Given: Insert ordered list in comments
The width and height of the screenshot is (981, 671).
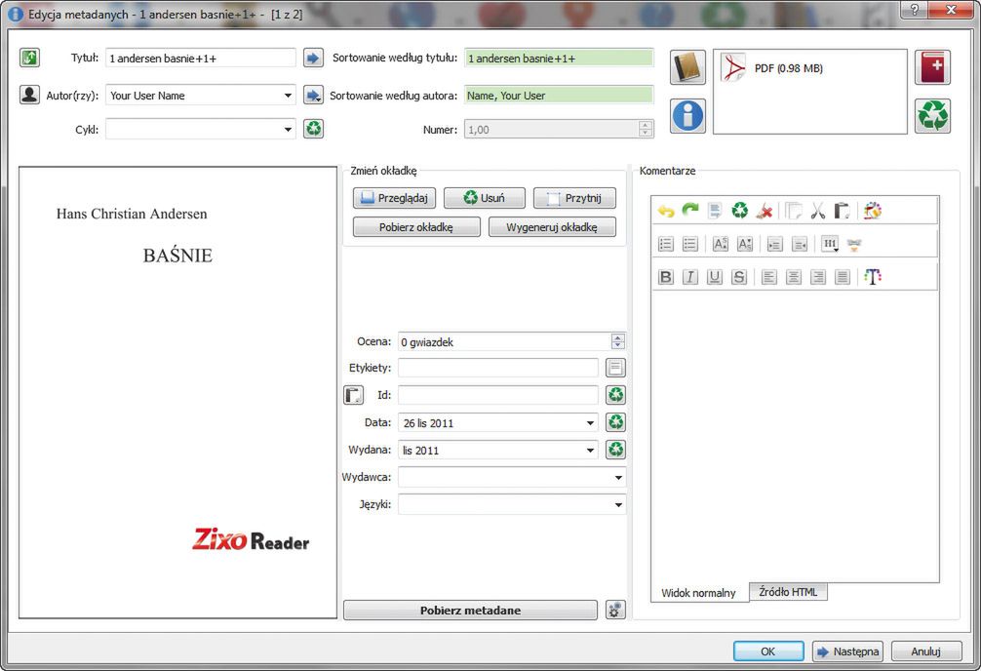Looking at the screenshot, I should [x=666, y=244].
